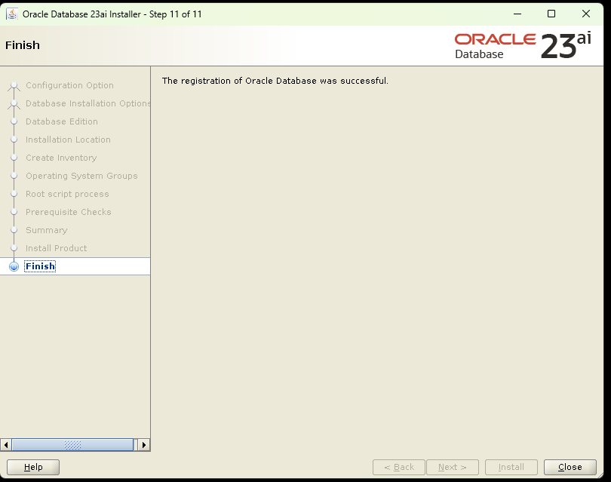Click the grayed-out Install button
The width and height of the screenshot is (611, 482).
511,467
